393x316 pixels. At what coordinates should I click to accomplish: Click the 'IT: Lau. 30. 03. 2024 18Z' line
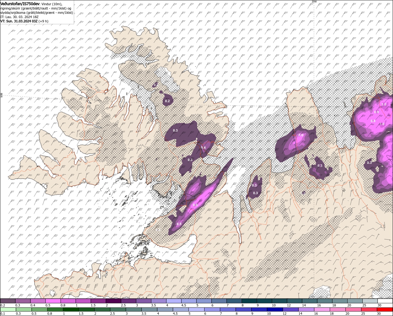point(19,17)
